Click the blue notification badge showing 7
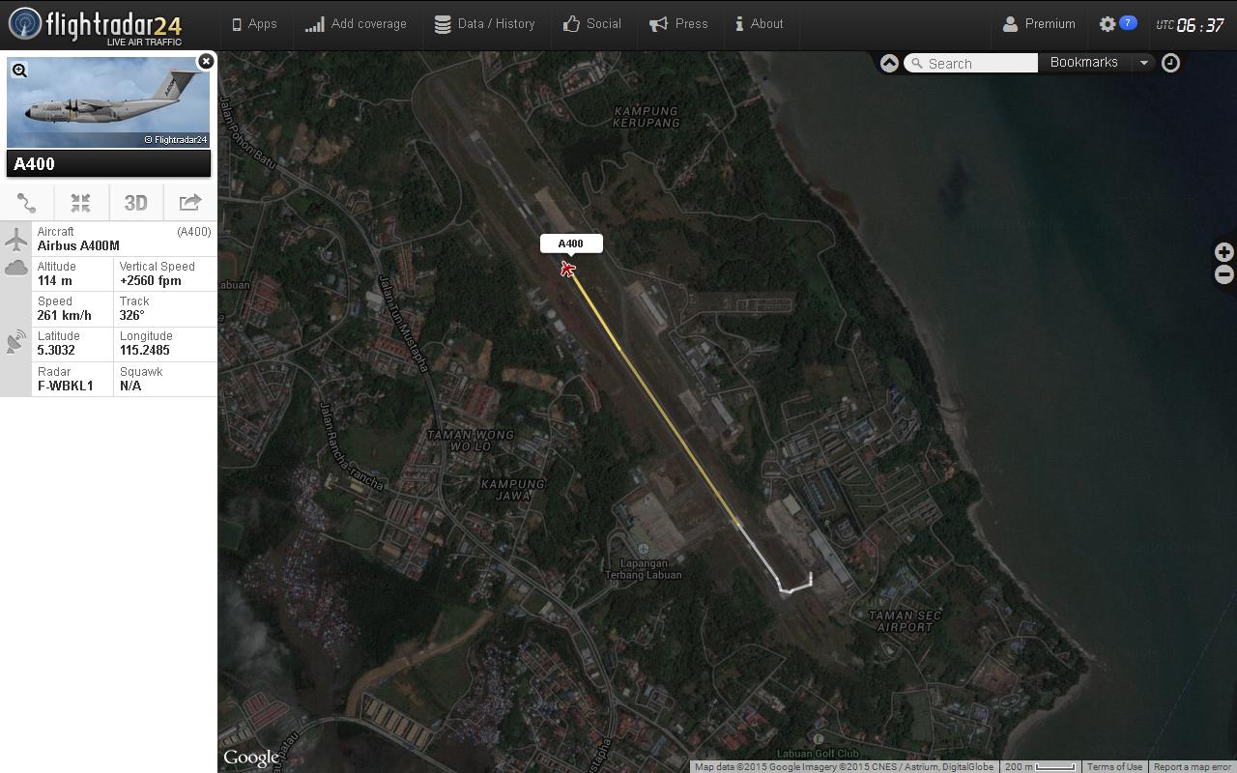The image size is (1237, 773). tap(1128, 22)
